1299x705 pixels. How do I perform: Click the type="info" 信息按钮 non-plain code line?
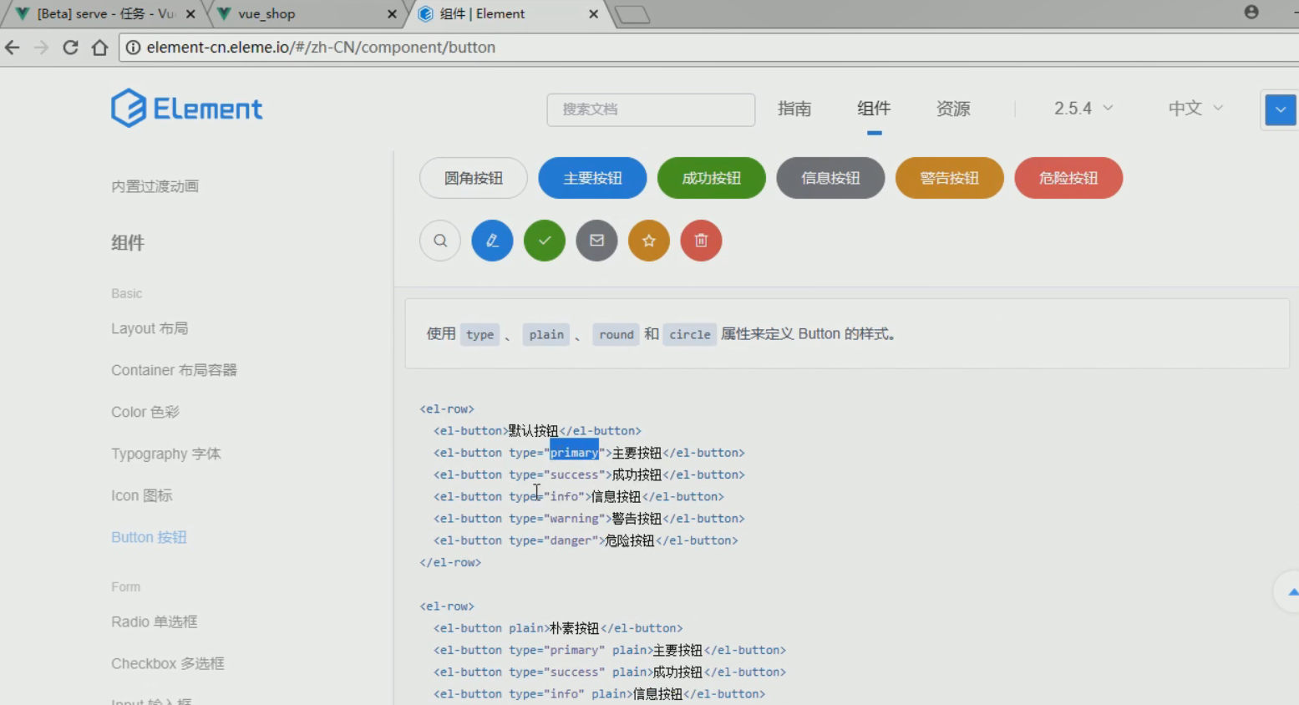(x=579, y=496)
